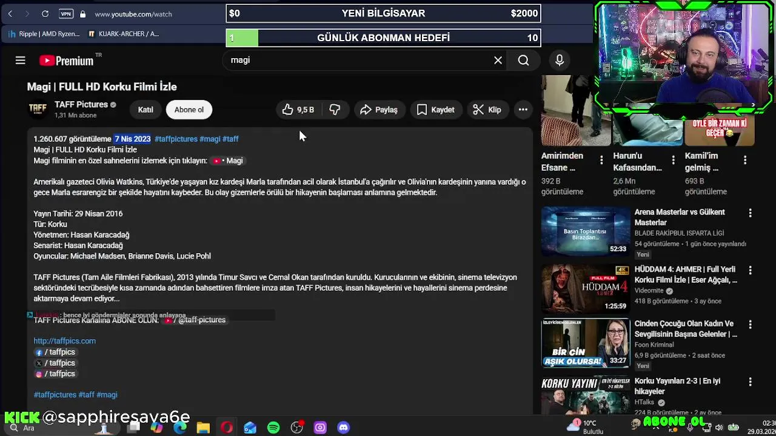Open the KUARK-ARCHER bookmark
The height and width of the screenshot is (436, 776).
point(124,34)
